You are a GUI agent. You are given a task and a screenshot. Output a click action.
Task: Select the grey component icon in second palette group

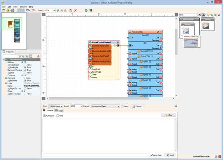click(206, 26)
